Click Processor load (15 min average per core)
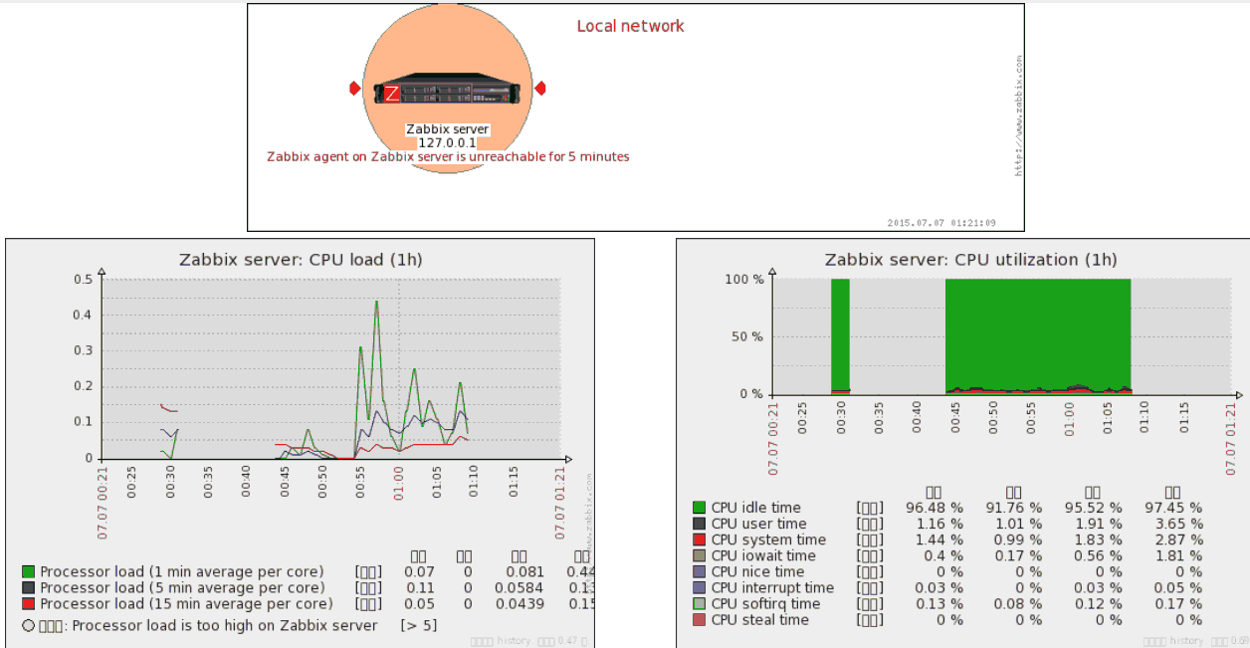The width and height of the screenshot is (1250, 648). [x=186, y=604]
